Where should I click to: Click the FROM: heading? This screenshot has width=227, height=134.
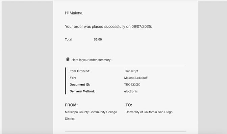coord(71,105)
